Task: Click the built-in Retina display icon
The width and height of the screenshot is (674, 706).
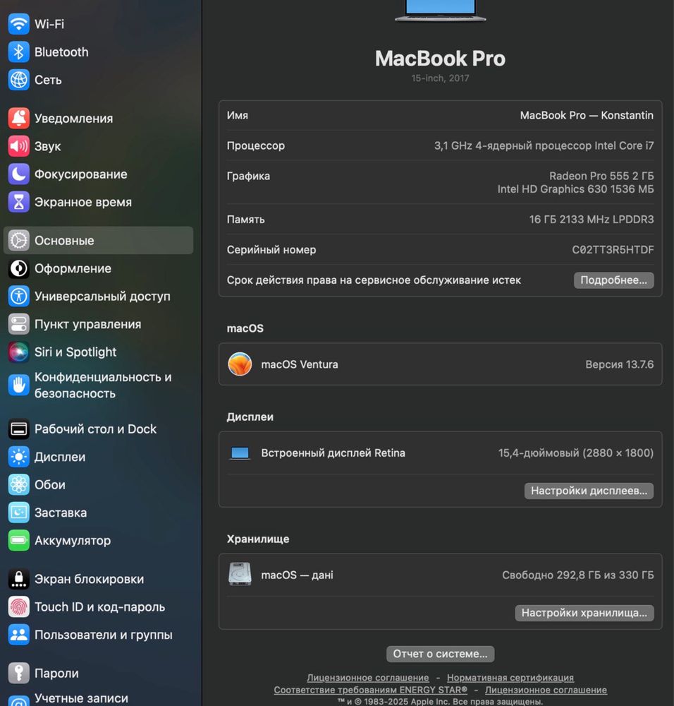Action: pos(240,453)
